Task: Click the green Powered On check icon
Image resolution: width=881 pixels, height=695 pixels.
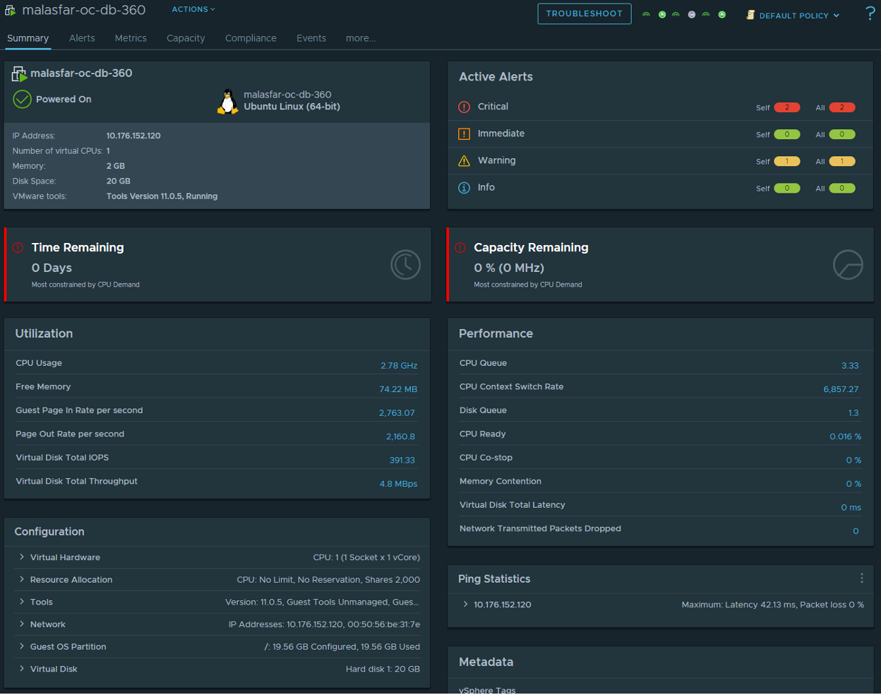Action: pyautogui.click(x=21, y=99)
